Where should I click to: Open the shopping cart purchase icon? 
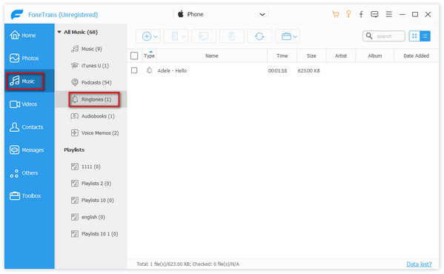pos(336,14)
